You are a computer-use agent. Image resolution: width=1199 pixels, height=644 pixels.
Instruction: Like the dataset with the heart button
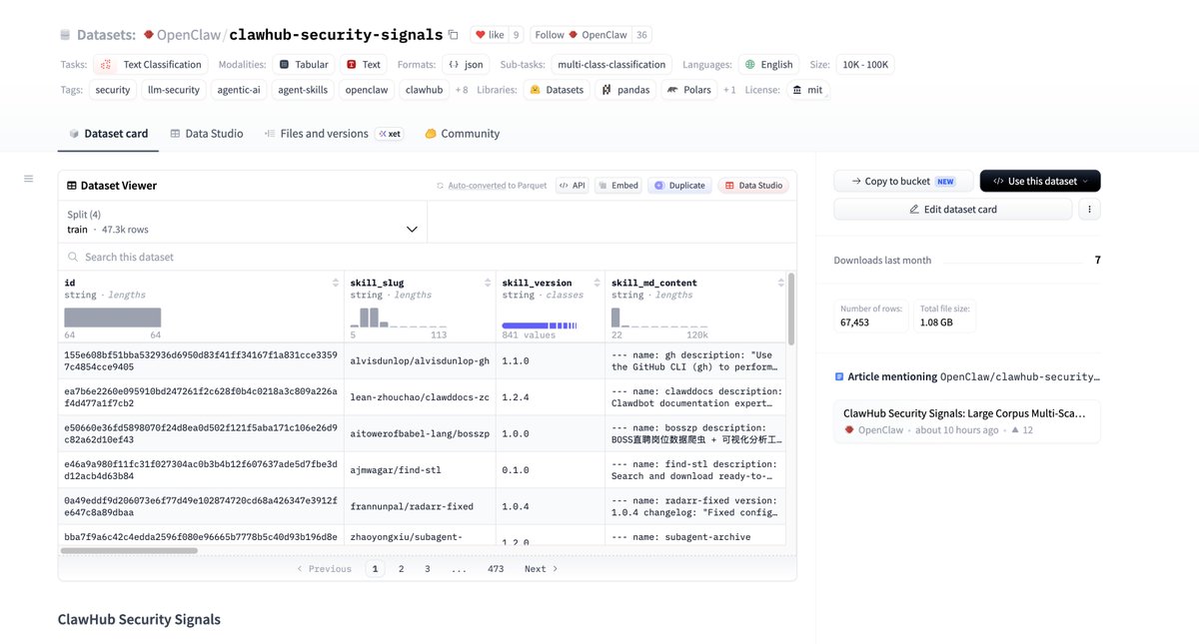coord(490,34)
